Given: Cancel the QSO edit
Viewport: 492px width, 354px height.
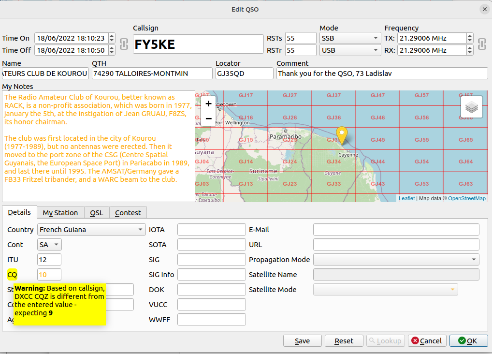Looking at the screenshot, I should pos(427,341).
